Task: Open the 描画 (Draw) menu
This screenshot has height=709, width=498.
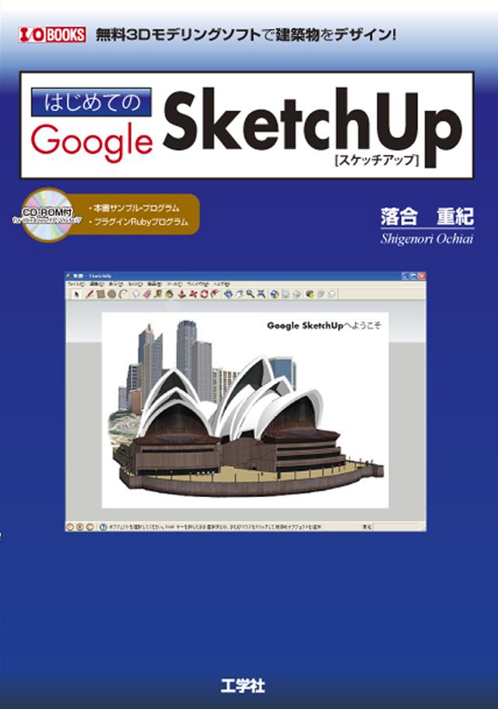Action: (154, 284)
